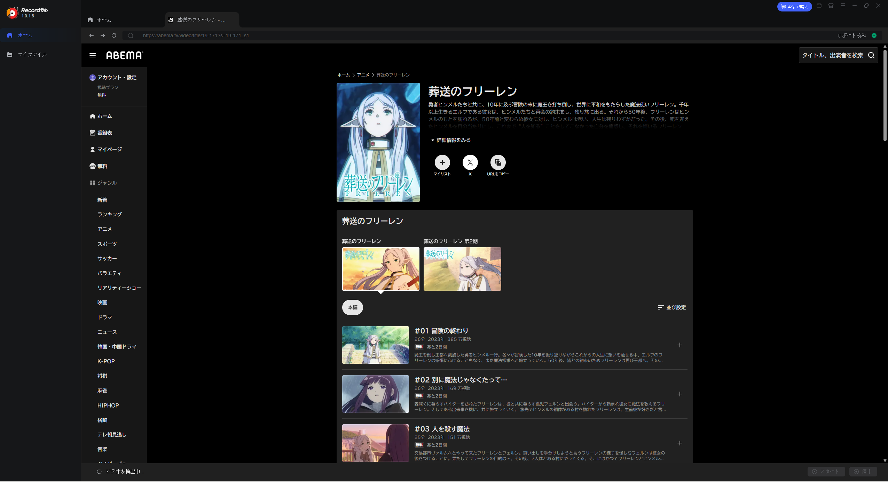Go forward with the forward arrow
The width and height of the screenshot is (888, 482).
click(103, 35)
